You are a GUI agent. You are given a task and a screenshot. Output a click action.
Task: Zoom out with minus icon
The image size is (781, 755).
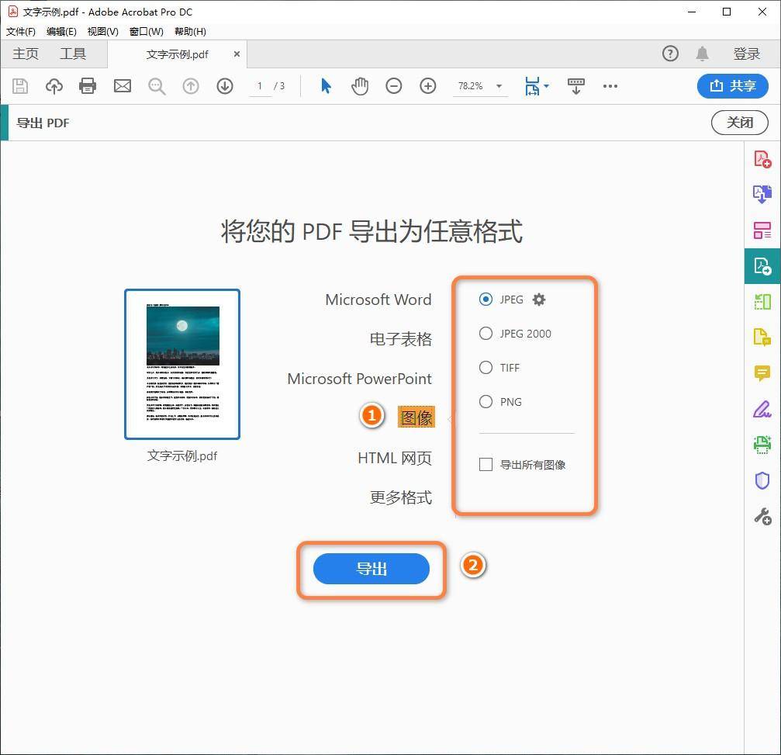click(393, 86)
